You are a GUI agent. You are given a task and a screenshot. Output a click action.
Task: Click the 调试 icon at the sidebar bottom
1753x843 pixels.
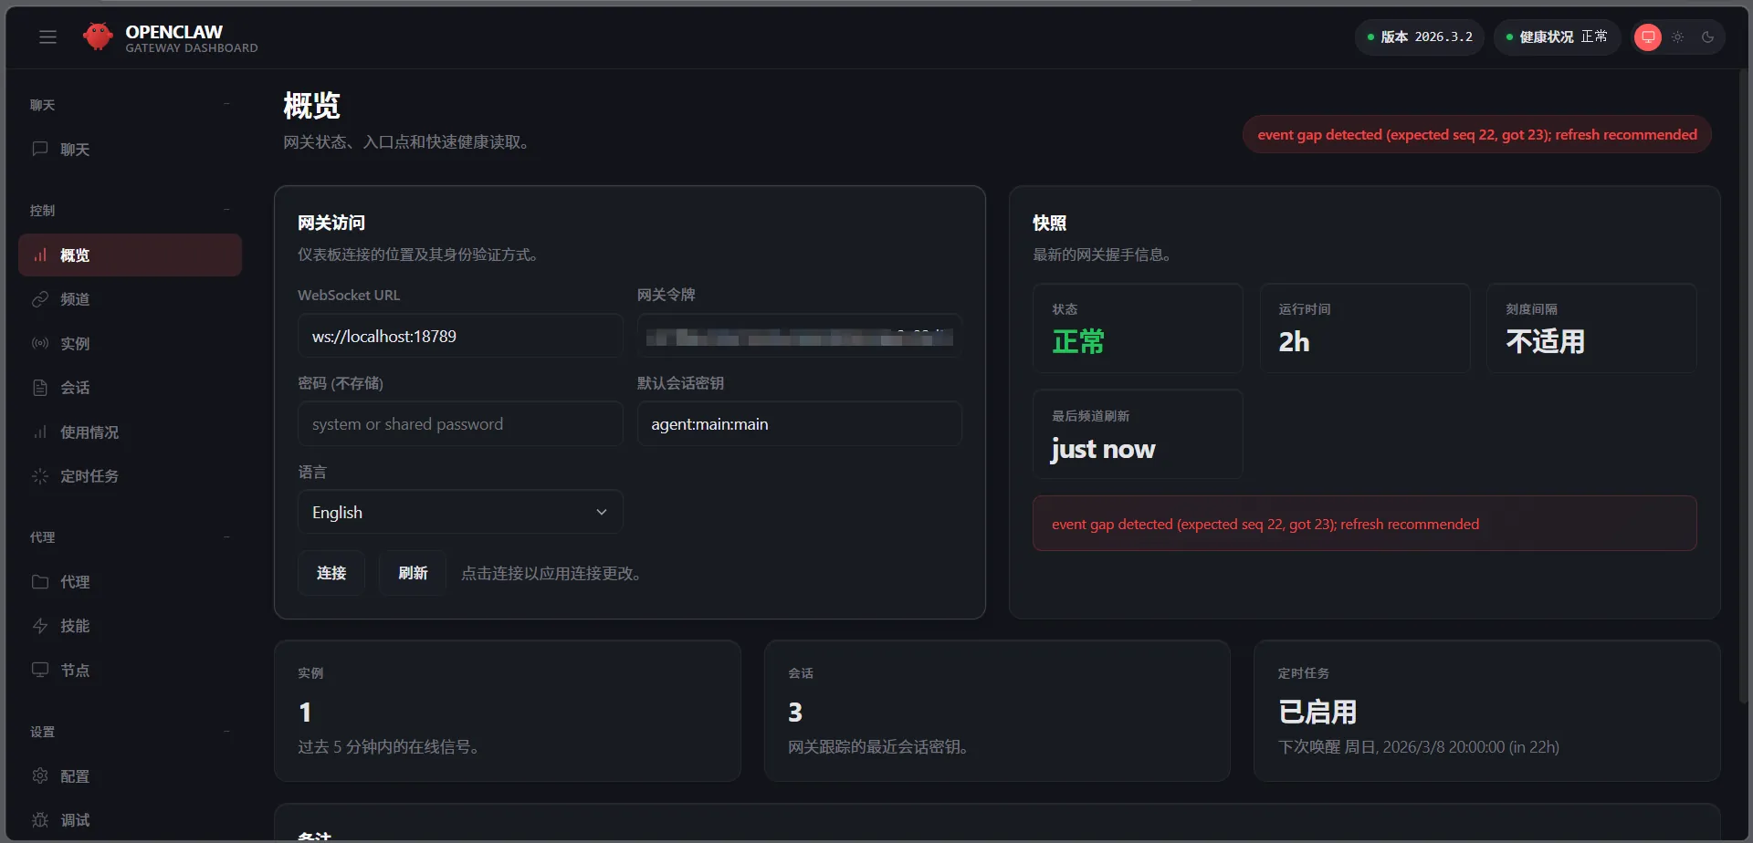[40, 819]
